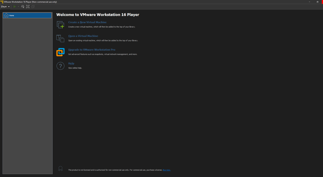Click Upgrade to VMware Workstation Pro link

[92, 50]
